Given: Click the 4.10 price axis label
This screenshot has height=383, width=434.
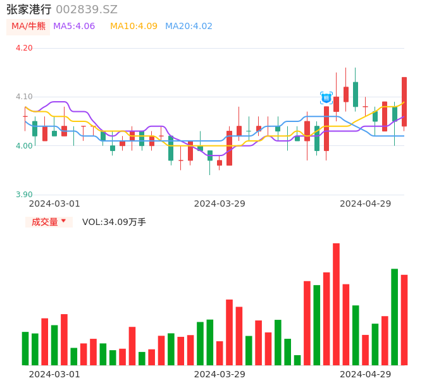Looking at the screenshot, I should click(24, 97).
